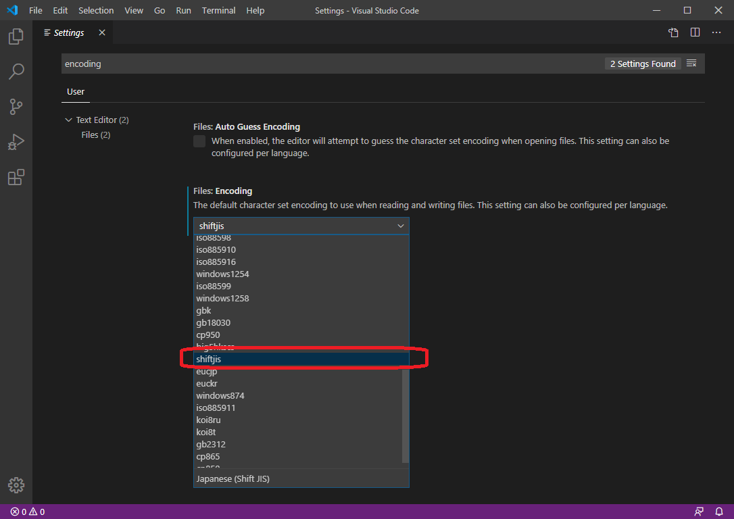
Task: Open the Search view in activity bar
Action: [x=16, y=71]
